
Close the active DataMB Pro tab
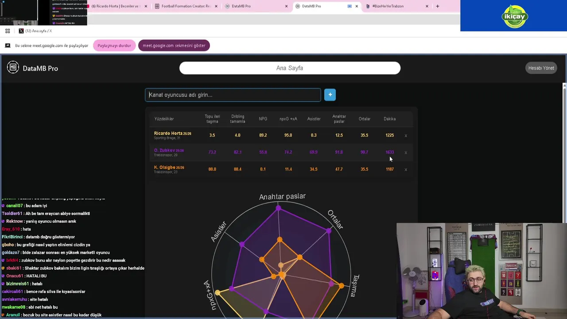click(x=357, y=6)
